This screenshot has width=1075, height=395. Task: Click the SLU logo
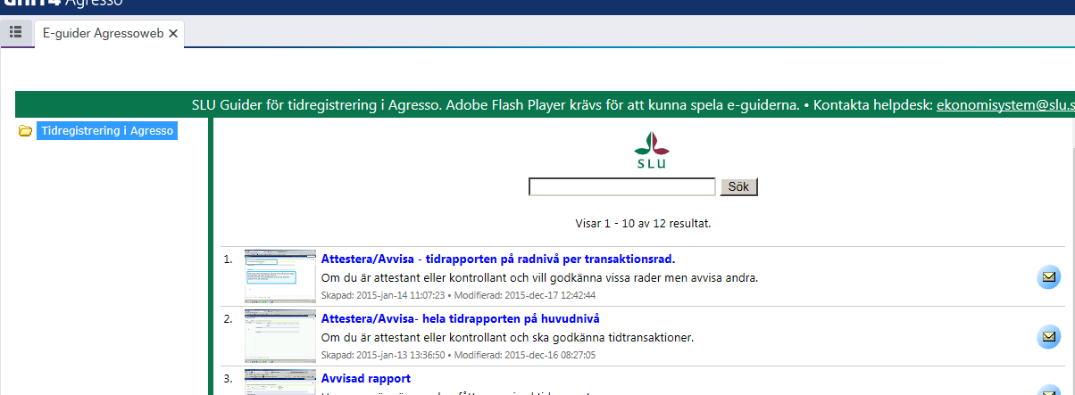pos(650,150)
